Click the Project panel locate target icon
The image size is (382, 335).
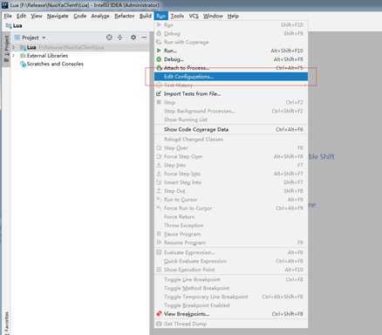click(x=109, y=38)
